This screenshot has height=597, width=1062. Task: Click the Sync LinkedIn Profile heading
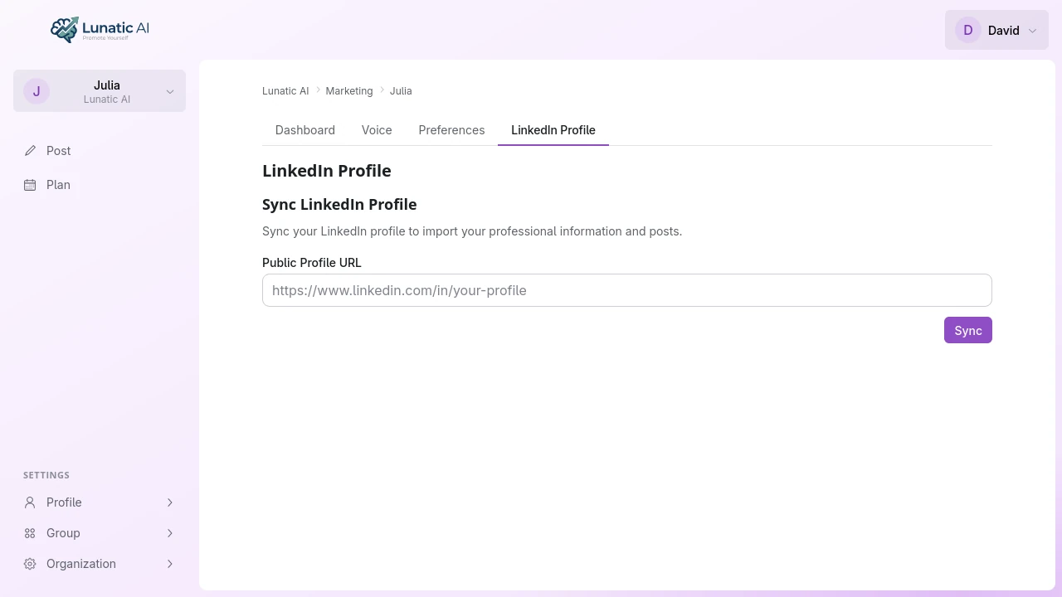pos(339,205)
